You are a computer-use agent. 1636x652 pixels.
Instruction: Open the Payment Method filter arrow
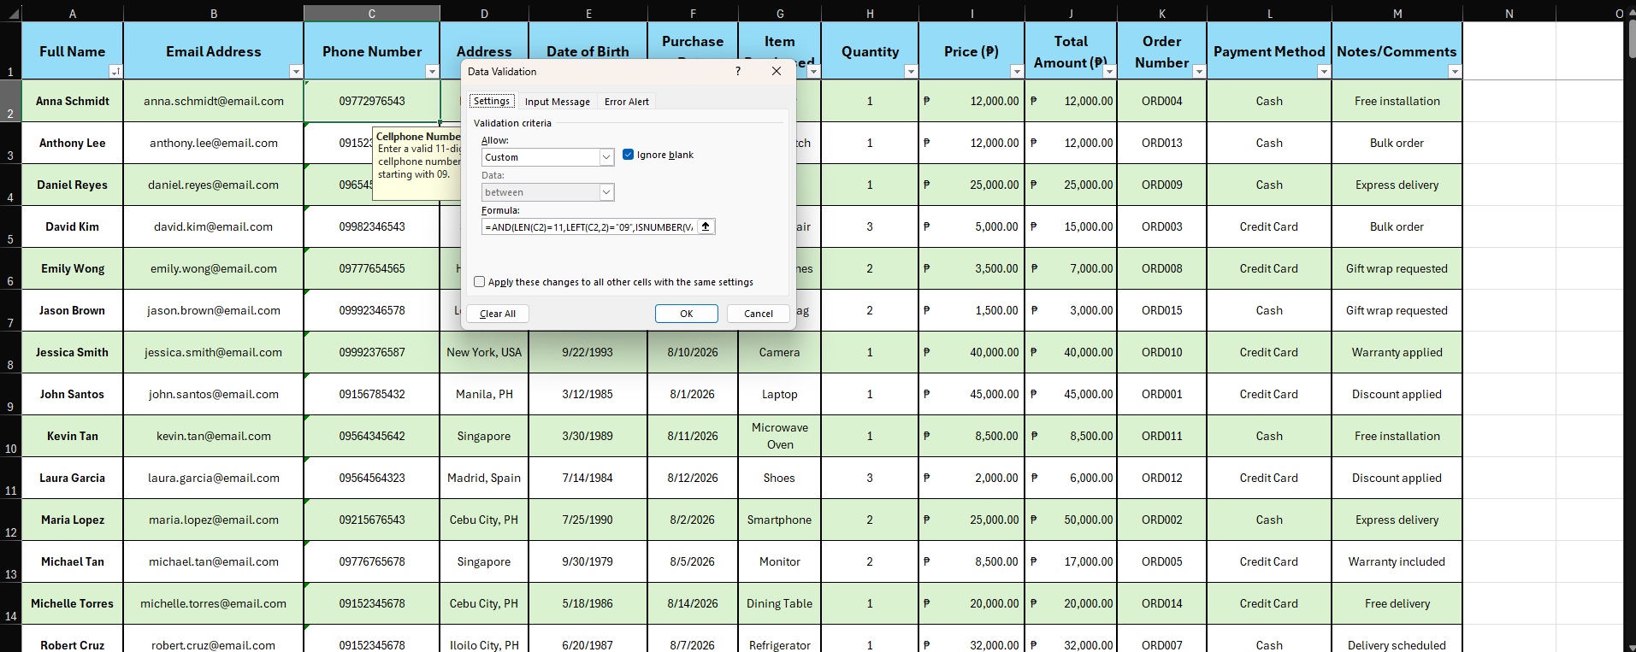click(x=1324, y=72)
